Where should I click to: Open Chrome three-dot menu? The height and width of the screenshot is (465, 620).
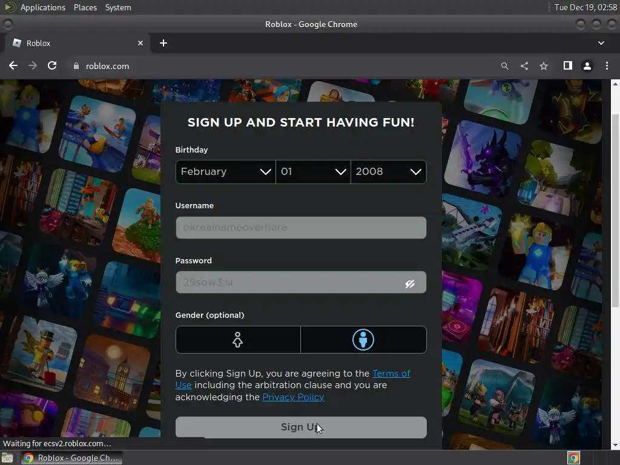pos(607,65)
